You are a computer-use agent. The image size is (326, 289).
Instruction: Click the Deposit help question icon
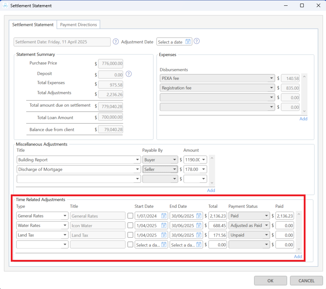tap(129, 74)
